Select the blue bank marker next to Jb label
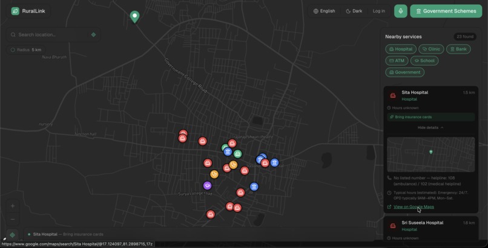 tap(254, 186)
